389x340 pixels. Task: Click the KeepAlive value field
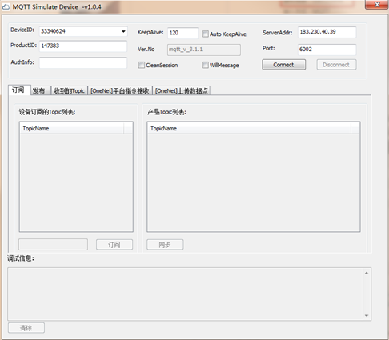[182, 33]
